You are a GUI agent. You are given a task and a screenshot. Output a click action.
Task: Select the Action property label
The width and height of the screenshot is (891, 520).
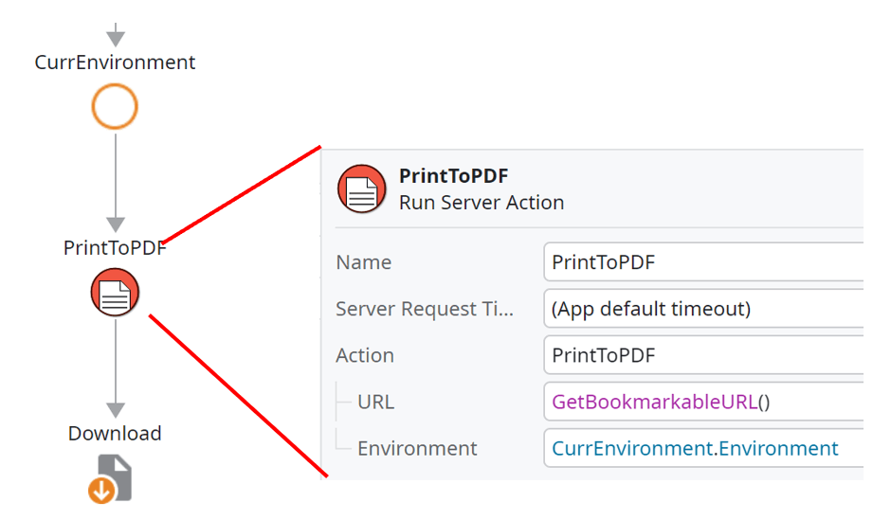pos(365,355)
